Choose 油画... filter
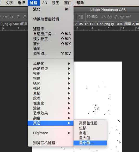The image size is (139, 152). (x=51, y=49)
